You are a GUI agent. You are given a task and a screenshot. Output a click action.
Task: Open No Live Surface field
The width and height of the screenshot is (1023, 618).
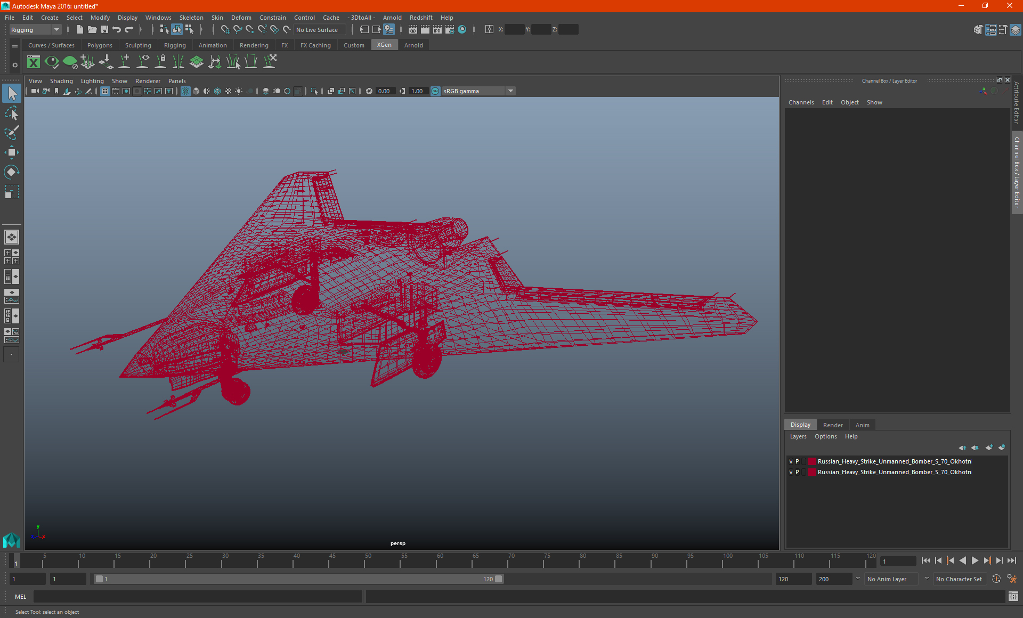point(320,30)
